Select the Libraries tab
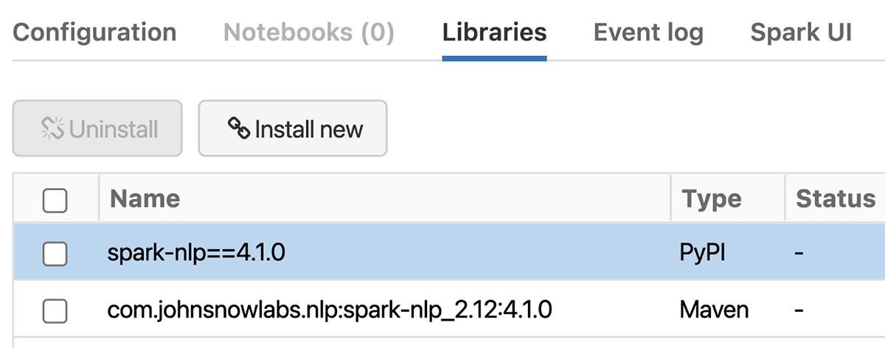Image resolution: width=885 pixels, height=348 pixels. pos(494,32)
